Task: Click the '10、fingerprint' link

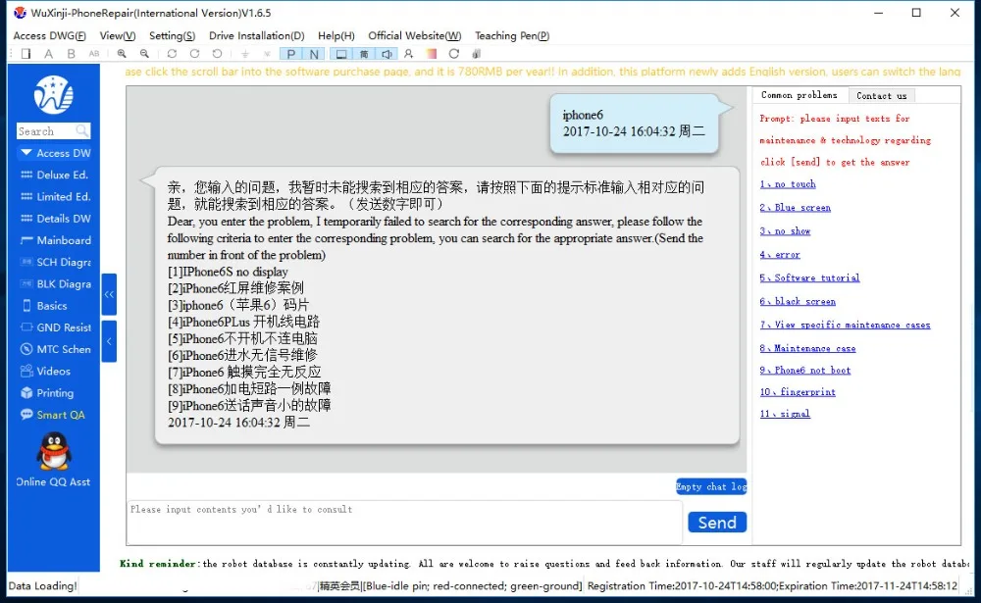Action: click(x=798, y=392)
